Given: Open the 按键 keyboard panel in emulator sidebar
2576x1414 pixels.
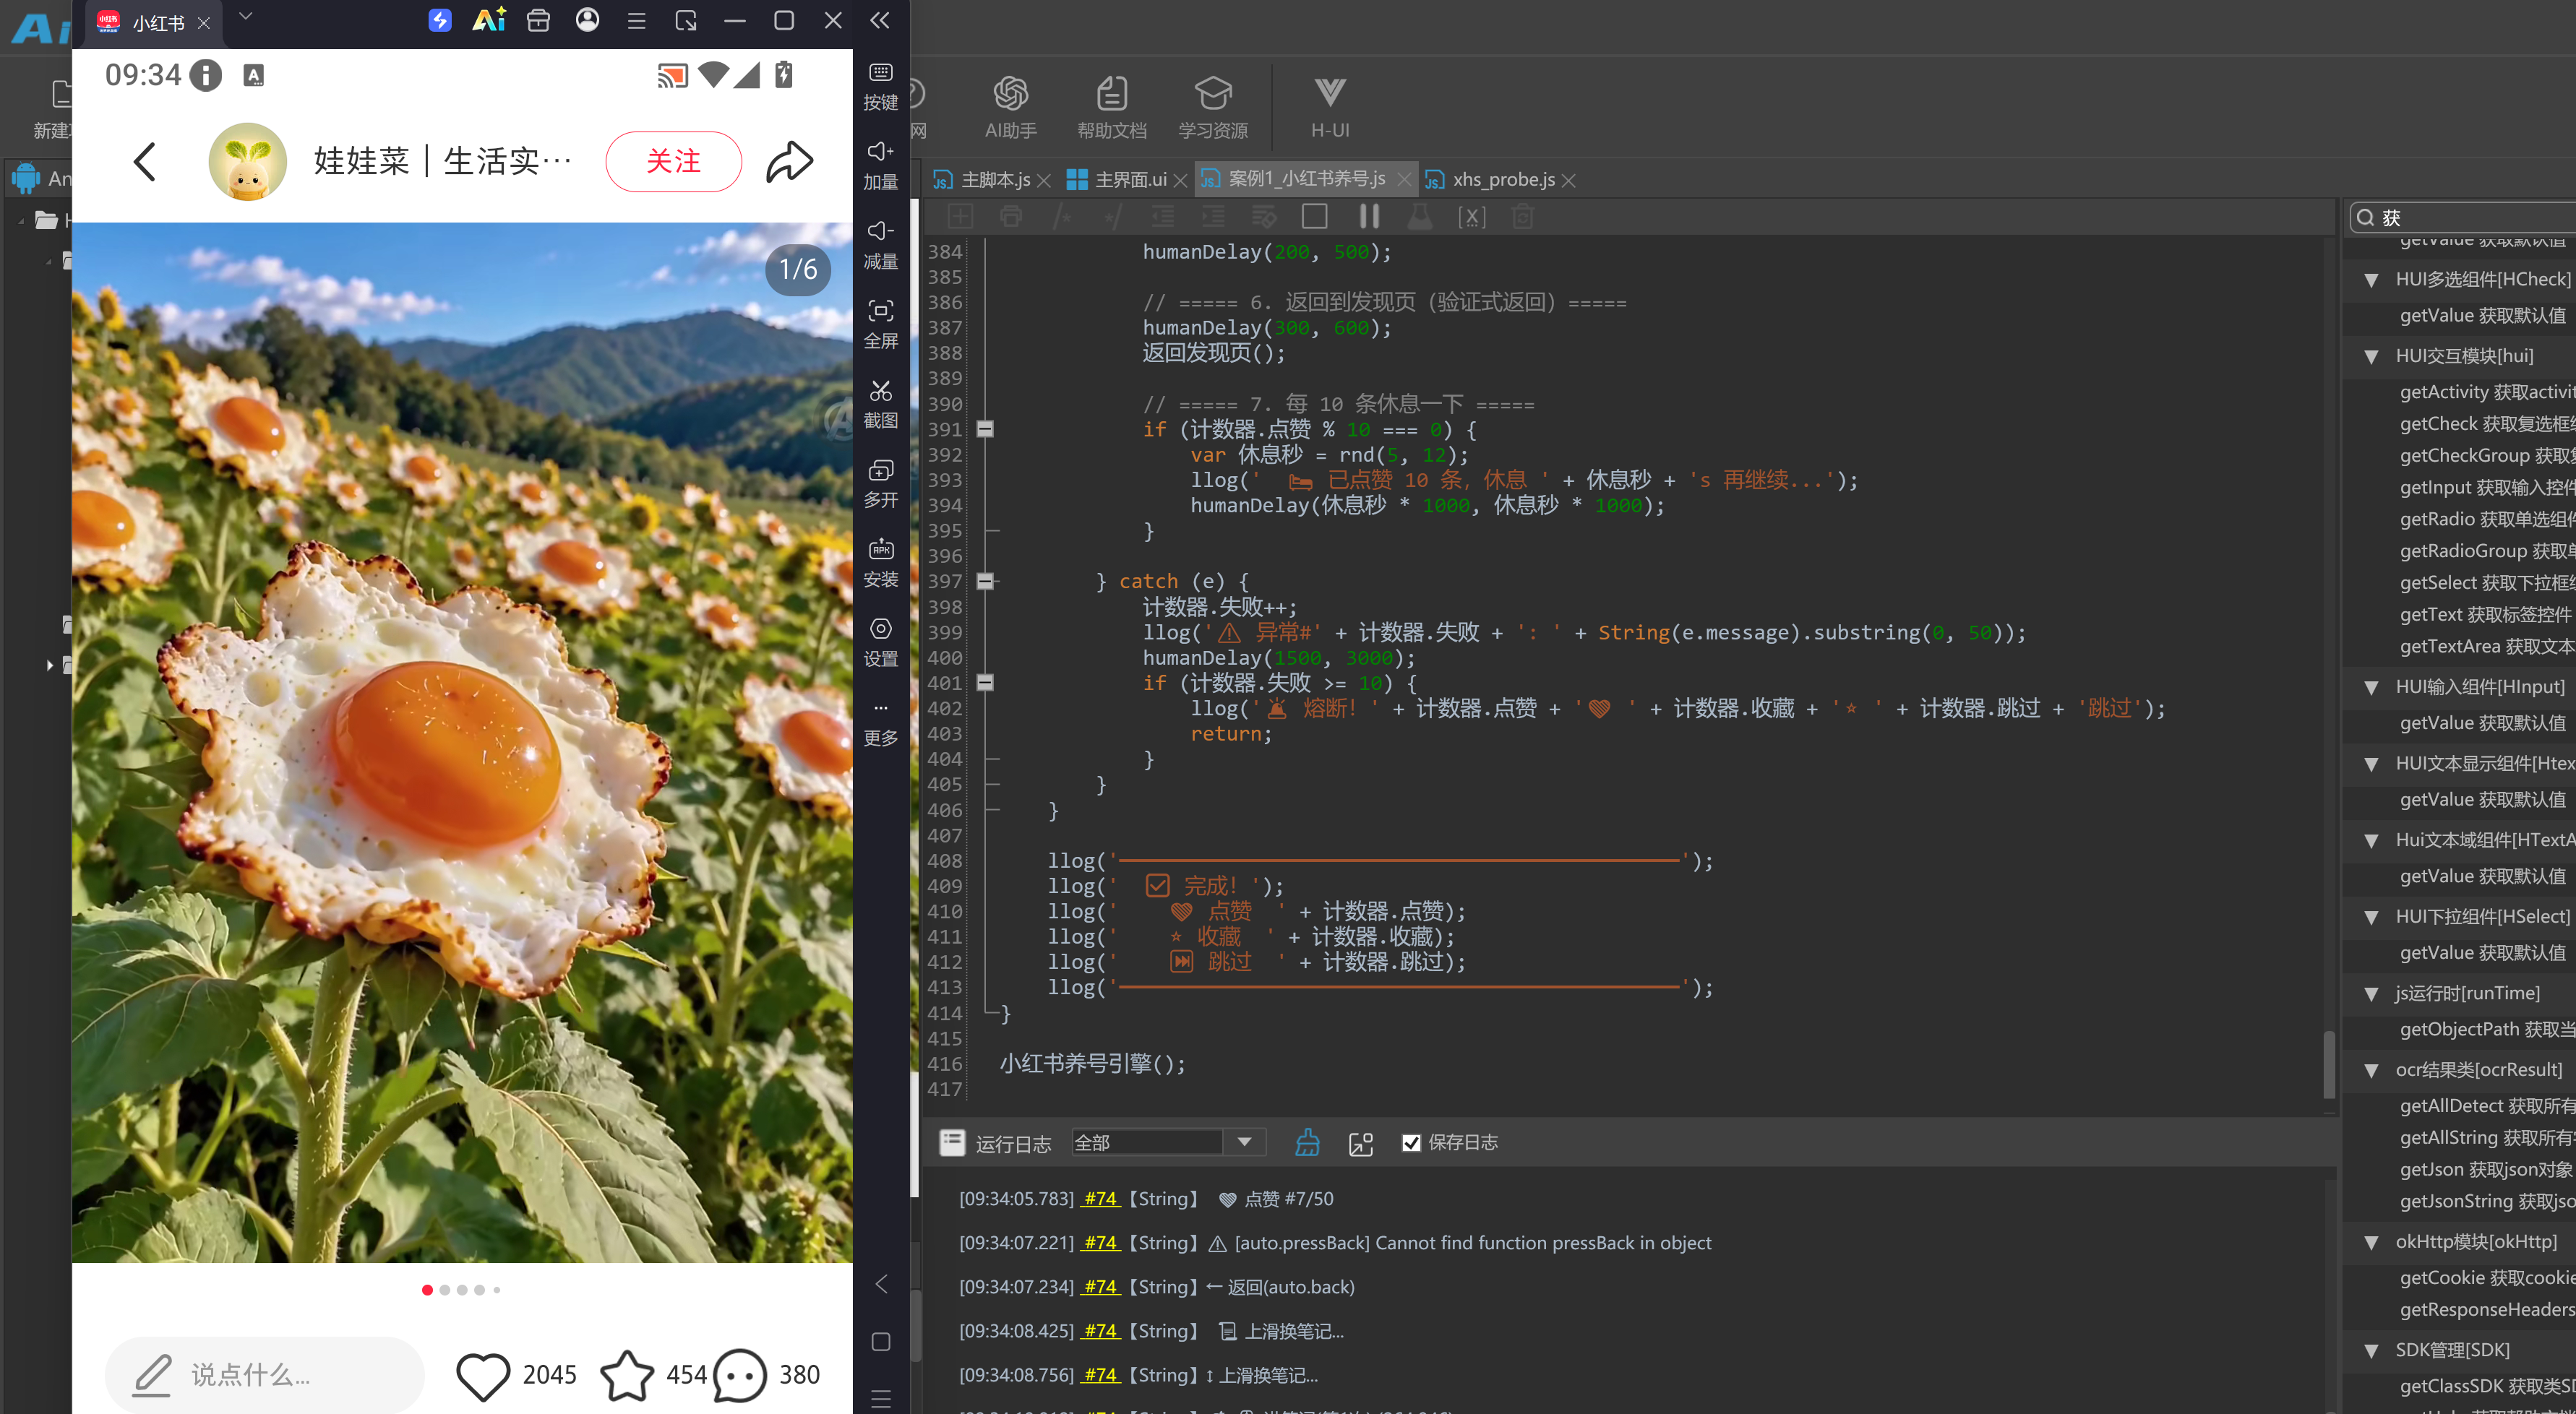Looking at the screenshot, I should pos(880,86).
